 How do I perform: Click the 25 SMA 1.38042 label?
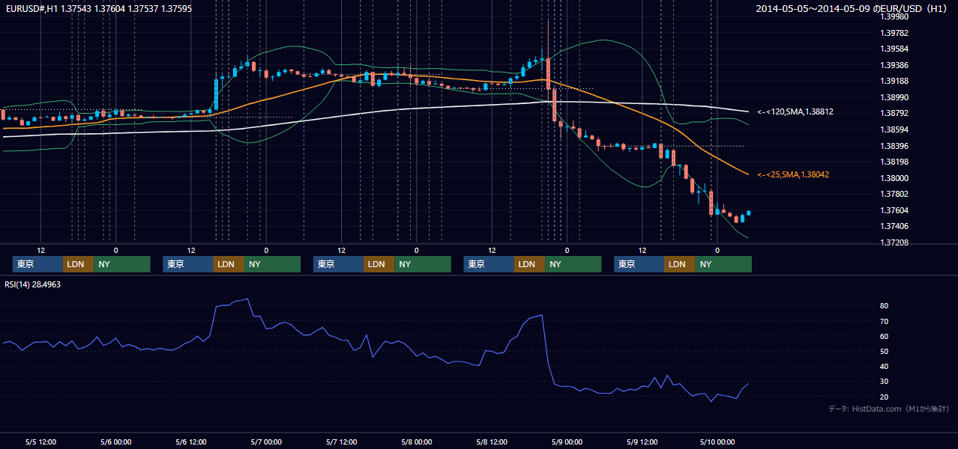[793, 174]
